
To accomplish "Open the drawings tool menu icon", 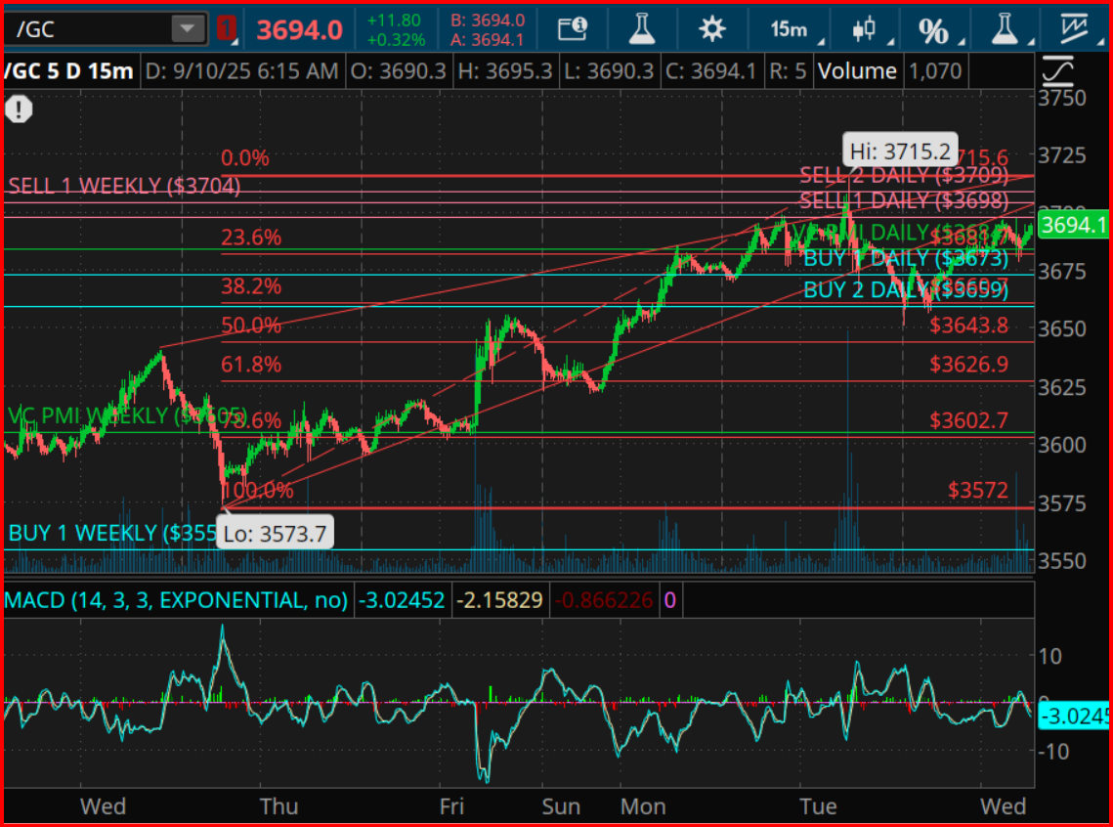I will pyautogui.click(x=1073, y=28).
